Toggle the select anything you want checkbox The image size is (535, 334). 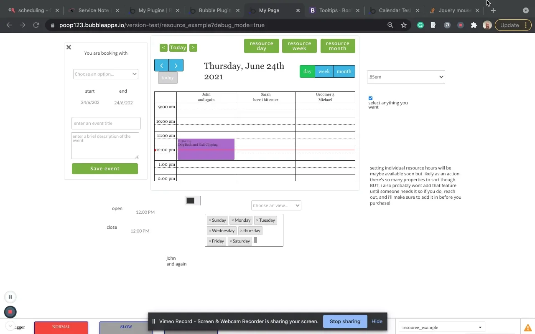370,99
